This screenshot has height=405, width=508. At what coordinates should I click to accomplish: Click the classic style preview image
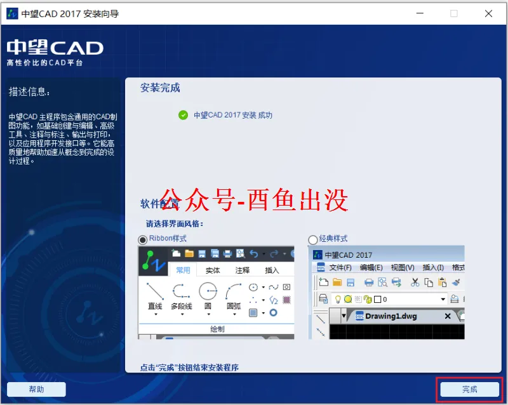(386, 293)
